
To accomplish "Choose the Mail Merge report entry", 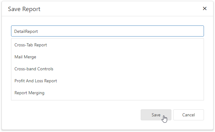I will point(25,57).
